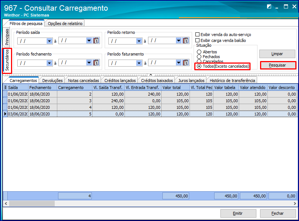
Task: Switch to Opções de relatório tab
Action: tap(65, 24)
